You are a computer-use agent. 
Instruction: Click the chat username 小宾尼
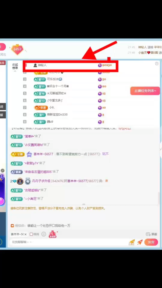[x=31, y=199]
